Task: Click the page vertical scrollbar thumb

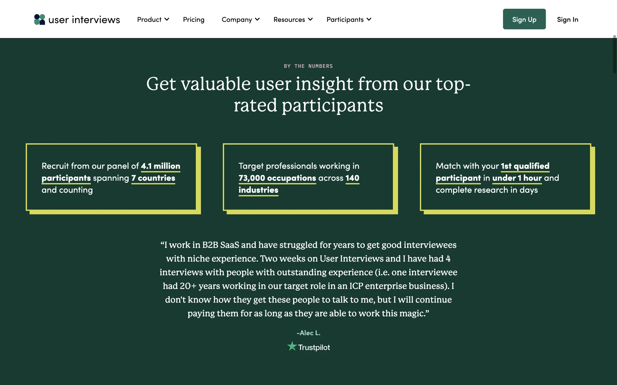Action: click(614, 55)
